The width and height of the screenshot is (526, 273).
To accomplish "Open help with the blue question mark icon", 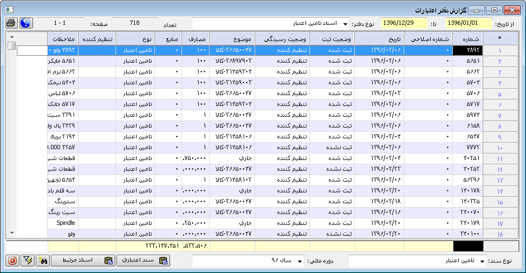I will [x=26, y=23].
